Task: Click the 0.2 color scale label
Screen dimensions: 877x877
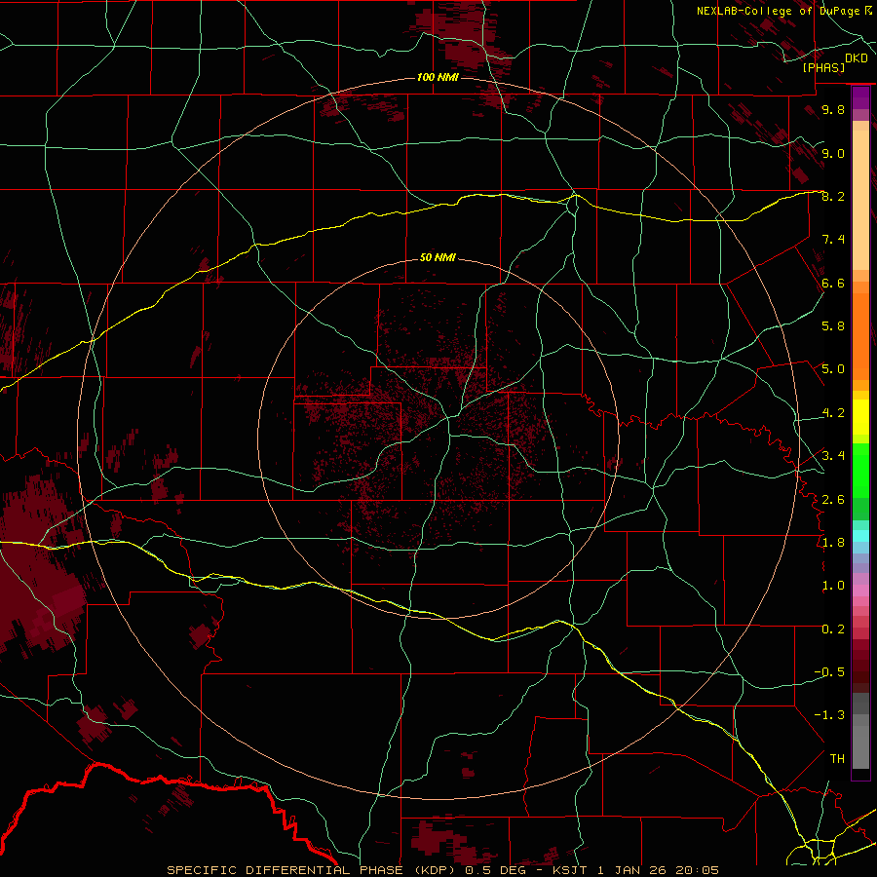Action: 833,629
